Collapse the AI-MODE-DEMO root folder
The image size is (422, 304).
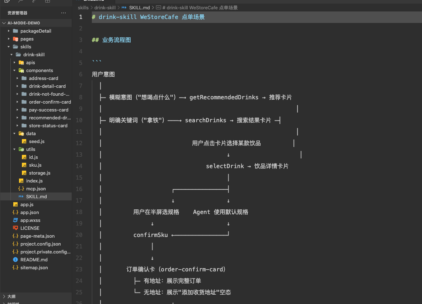[x=4, y=23]
